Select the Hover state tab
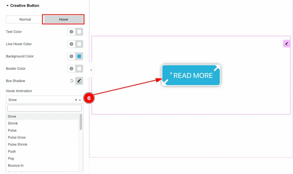The width and height of the screenshot is (293, 174). [64, 19]
